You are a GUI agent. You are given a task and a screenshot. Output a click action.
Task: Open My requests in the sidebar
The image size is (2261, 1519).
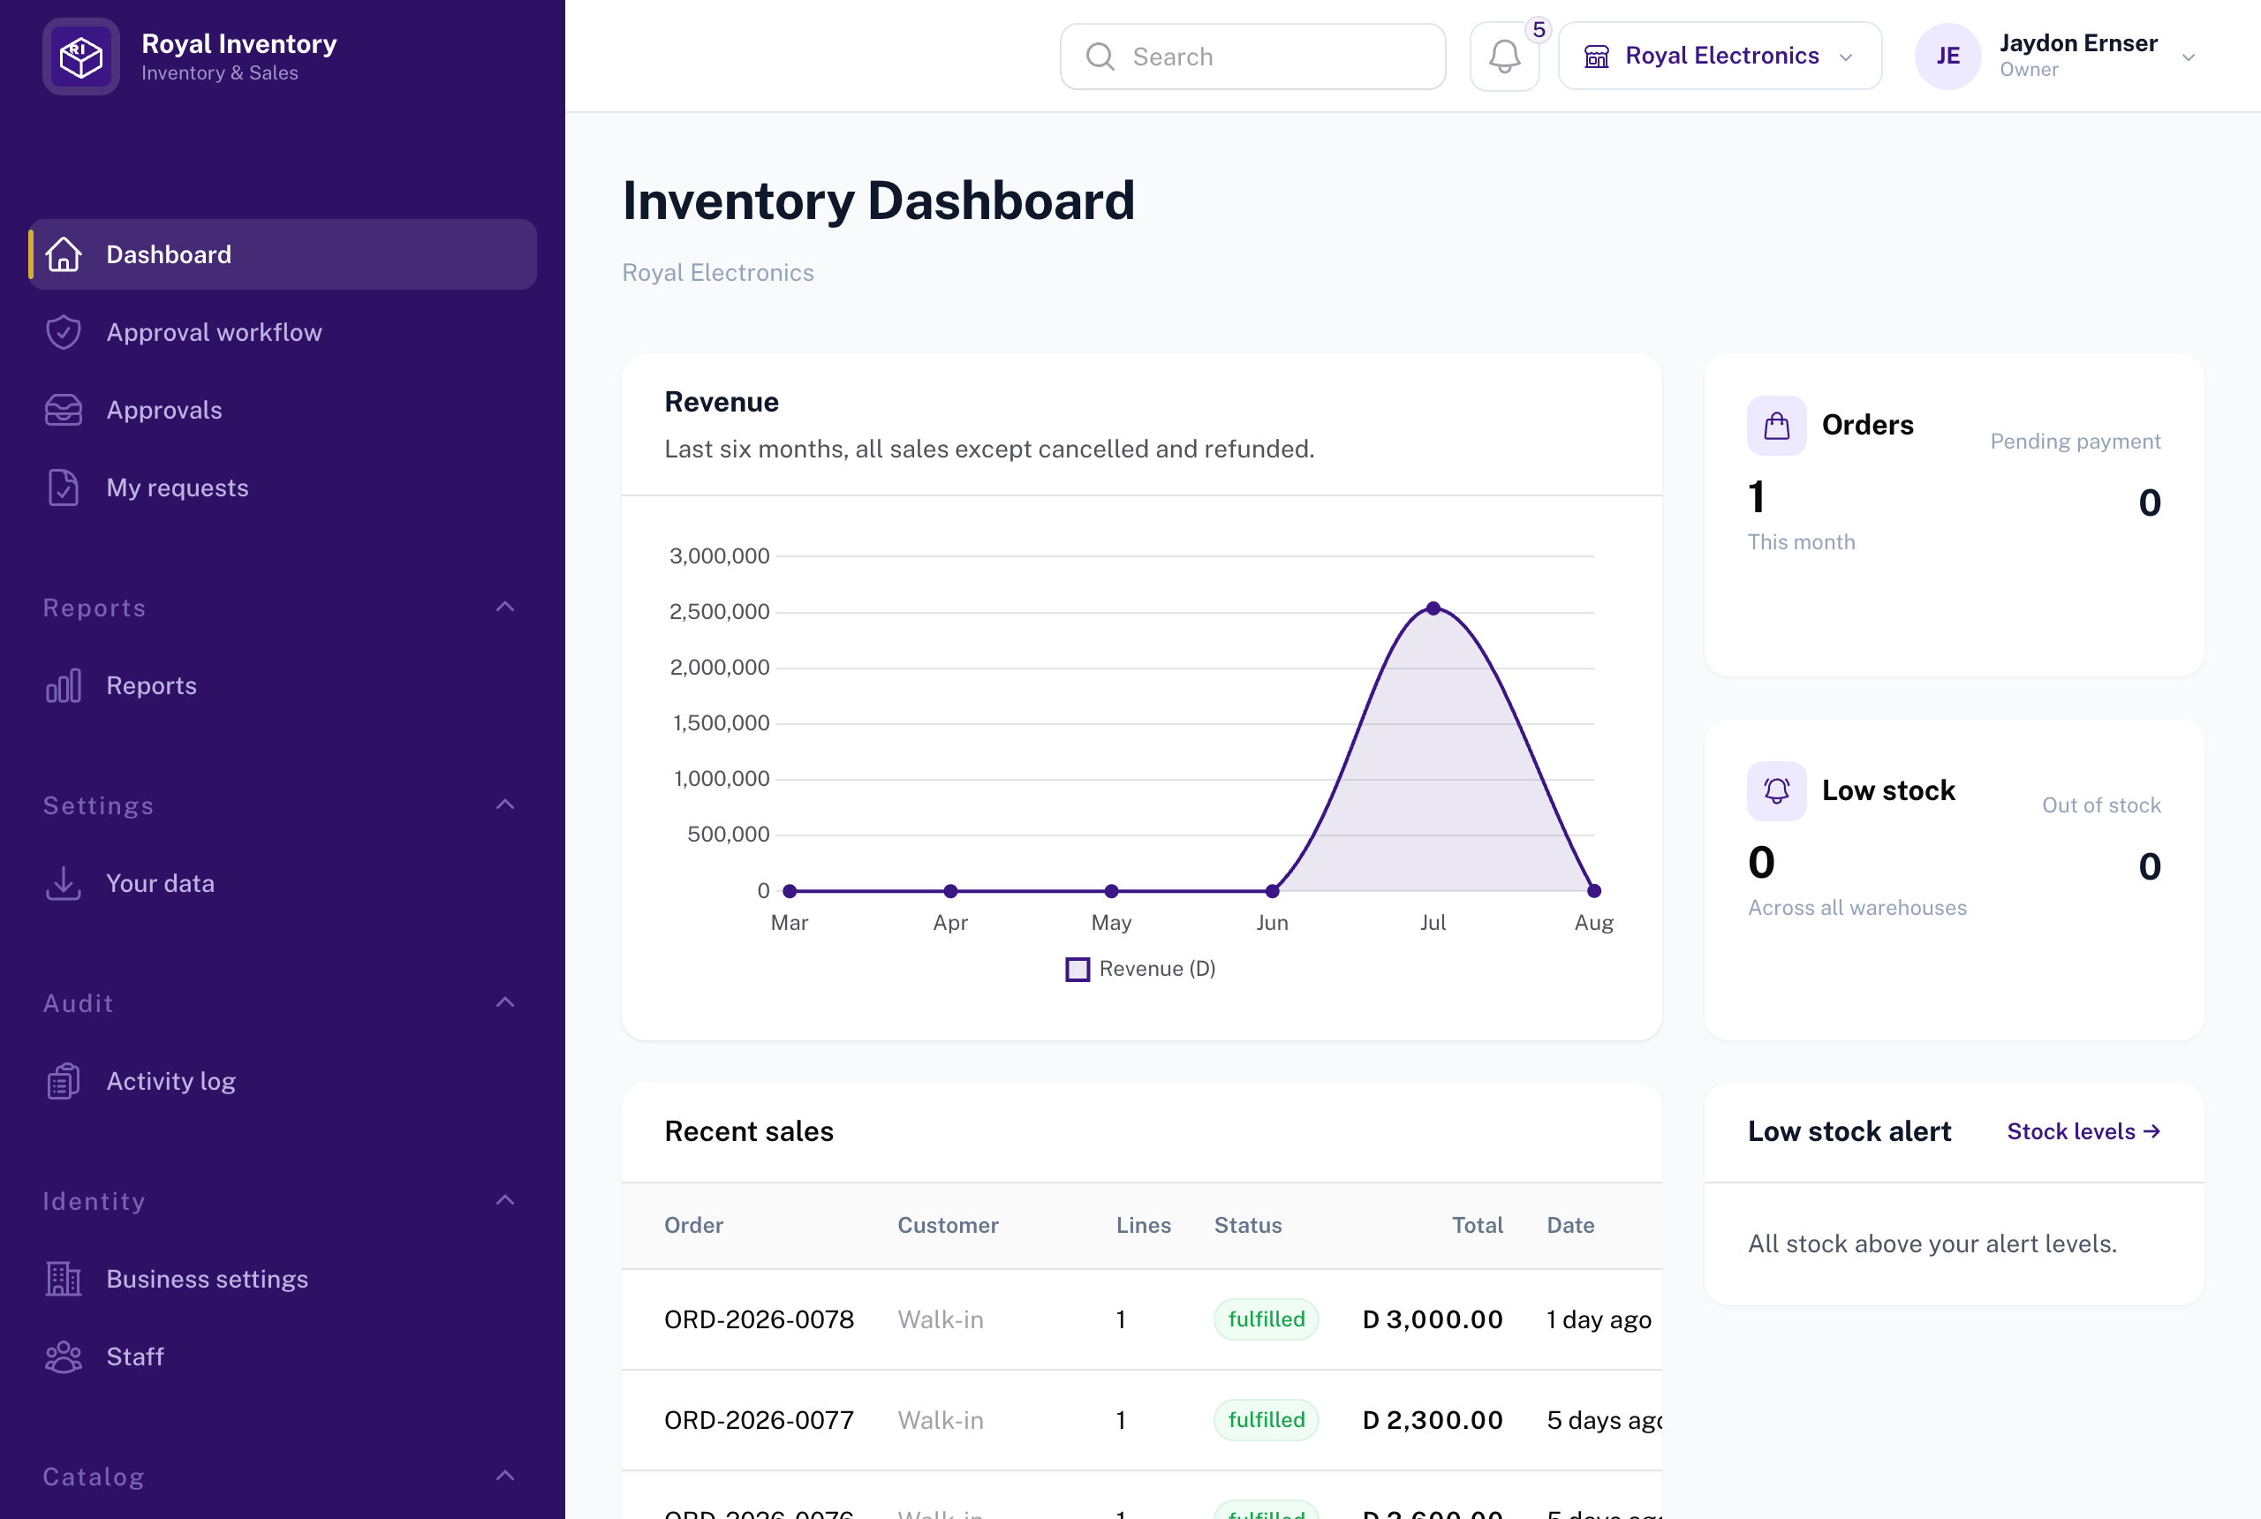[x=282, y=487]
